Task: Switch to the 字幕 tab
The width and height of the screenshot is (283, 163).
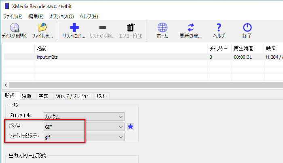Action: 44,96
